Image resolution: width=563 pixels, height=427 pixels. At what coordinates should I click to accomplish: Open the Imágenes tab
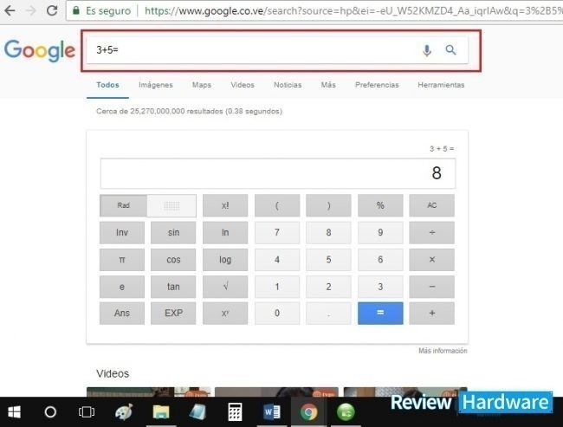tap(155, 85)
